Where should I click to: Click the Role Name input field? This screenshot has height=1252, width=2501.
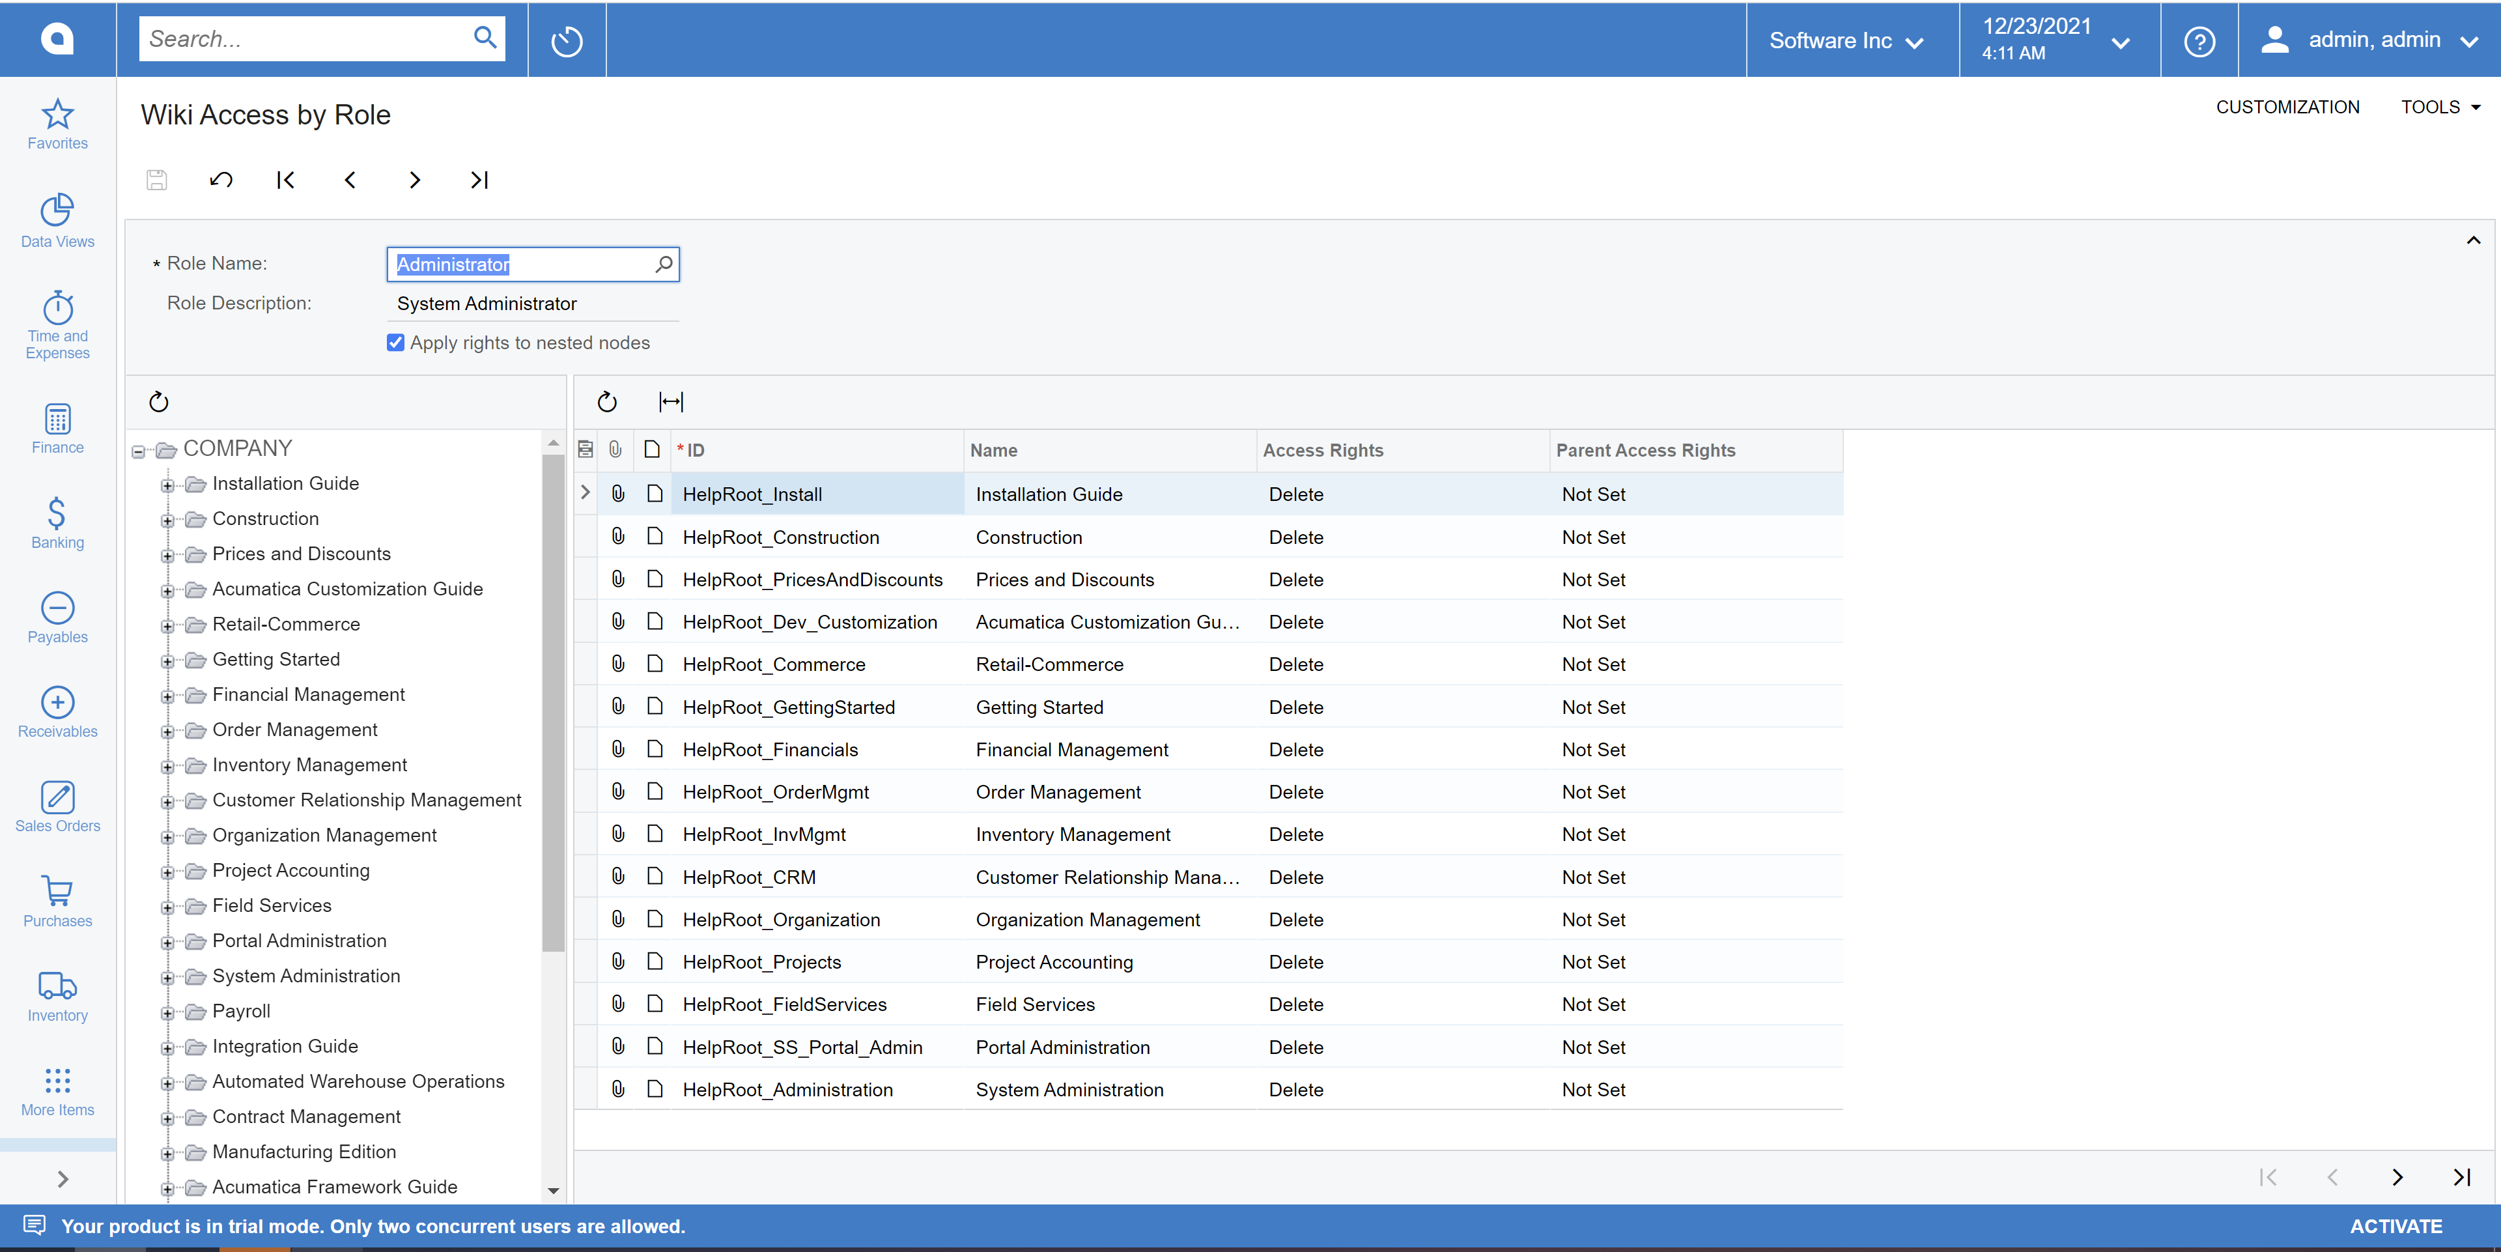pos(518,265)
